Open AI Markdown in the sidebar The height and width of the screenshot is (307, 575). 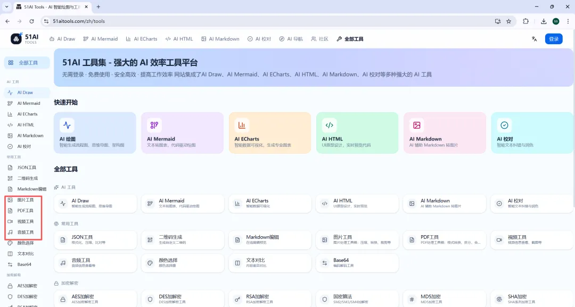27,136
